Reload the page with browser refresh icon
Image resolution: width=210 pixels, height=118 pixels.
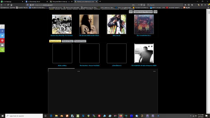pos(8,5)
